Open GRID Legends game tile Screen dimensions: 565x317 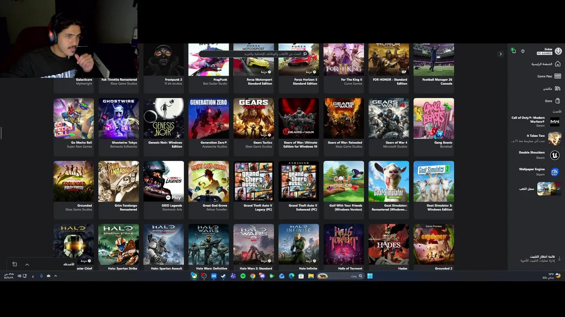click(164, 190)
